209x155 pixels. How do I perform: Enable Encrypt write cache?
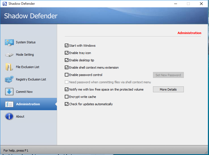[x=66, y=97]
